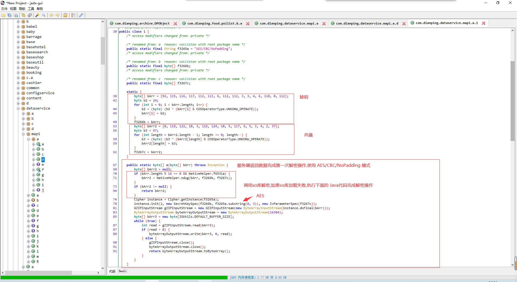Expand the booking package node
The image size is (517, 282).
18,73
